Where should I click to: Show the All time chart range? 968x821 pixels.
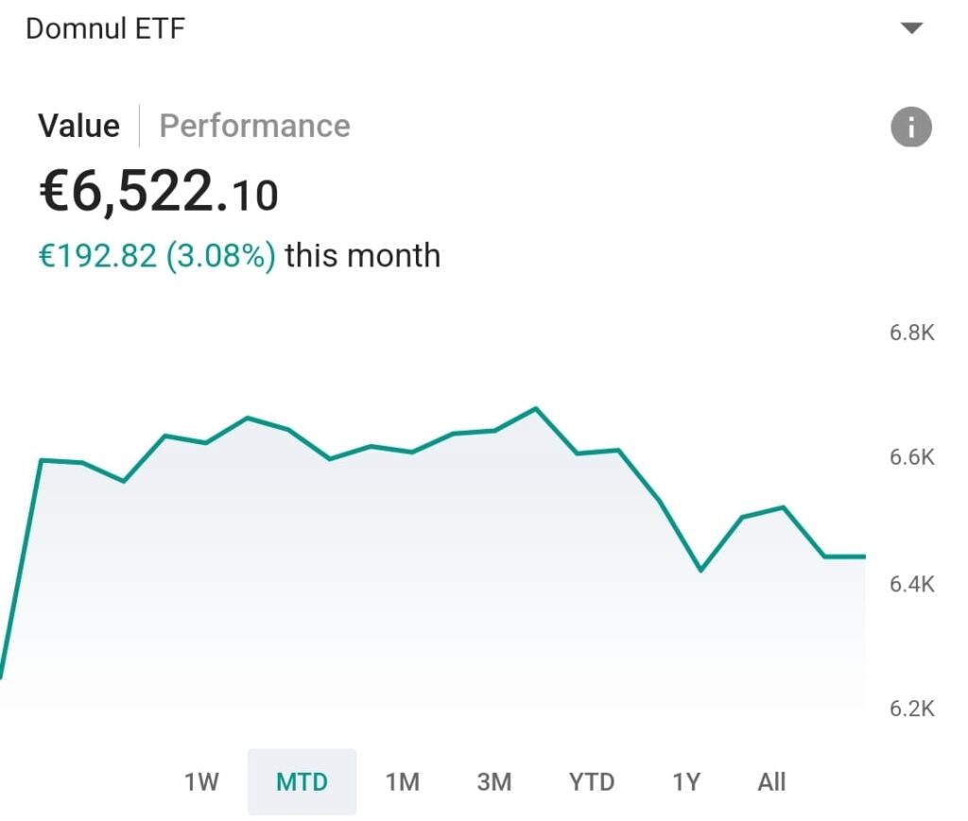(771, 782)
